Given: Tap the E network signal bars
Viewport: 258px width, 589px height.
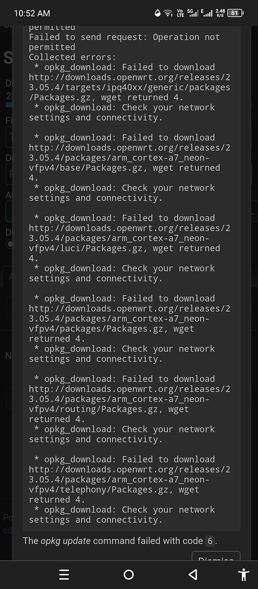Looking at the screenshot, I should click(207, 13).
